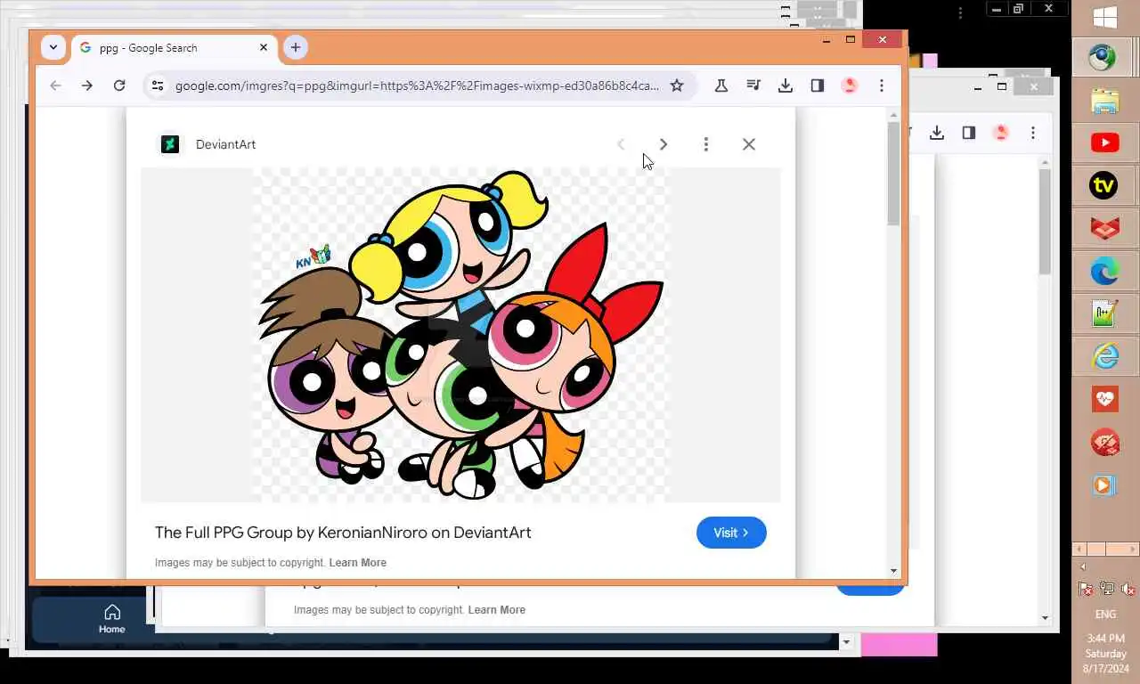
Task: Open the tab search dropdown arrow
Action: click(53, 47)
